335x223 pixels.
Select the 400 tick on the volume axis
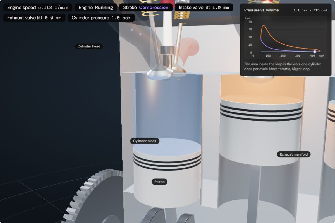pyautogui.click(x=313, y=56)
